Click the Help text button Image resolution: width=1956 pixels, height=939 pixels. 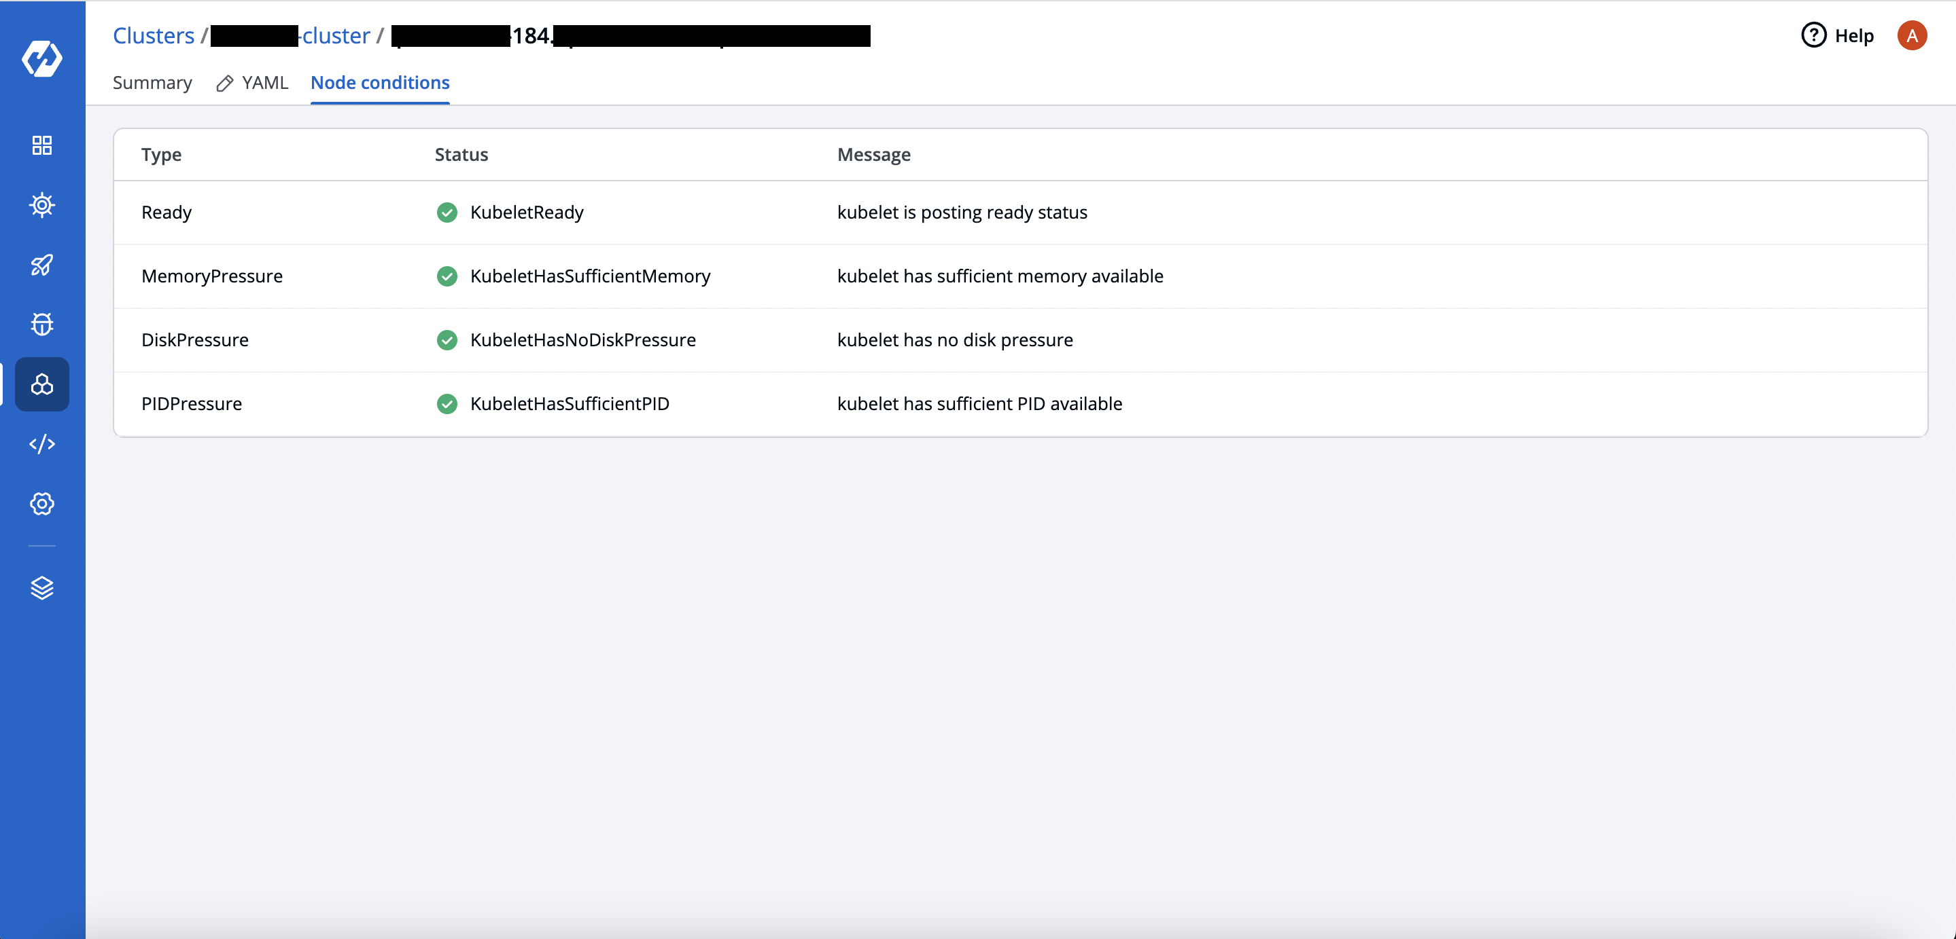[x=1853, y=36]
